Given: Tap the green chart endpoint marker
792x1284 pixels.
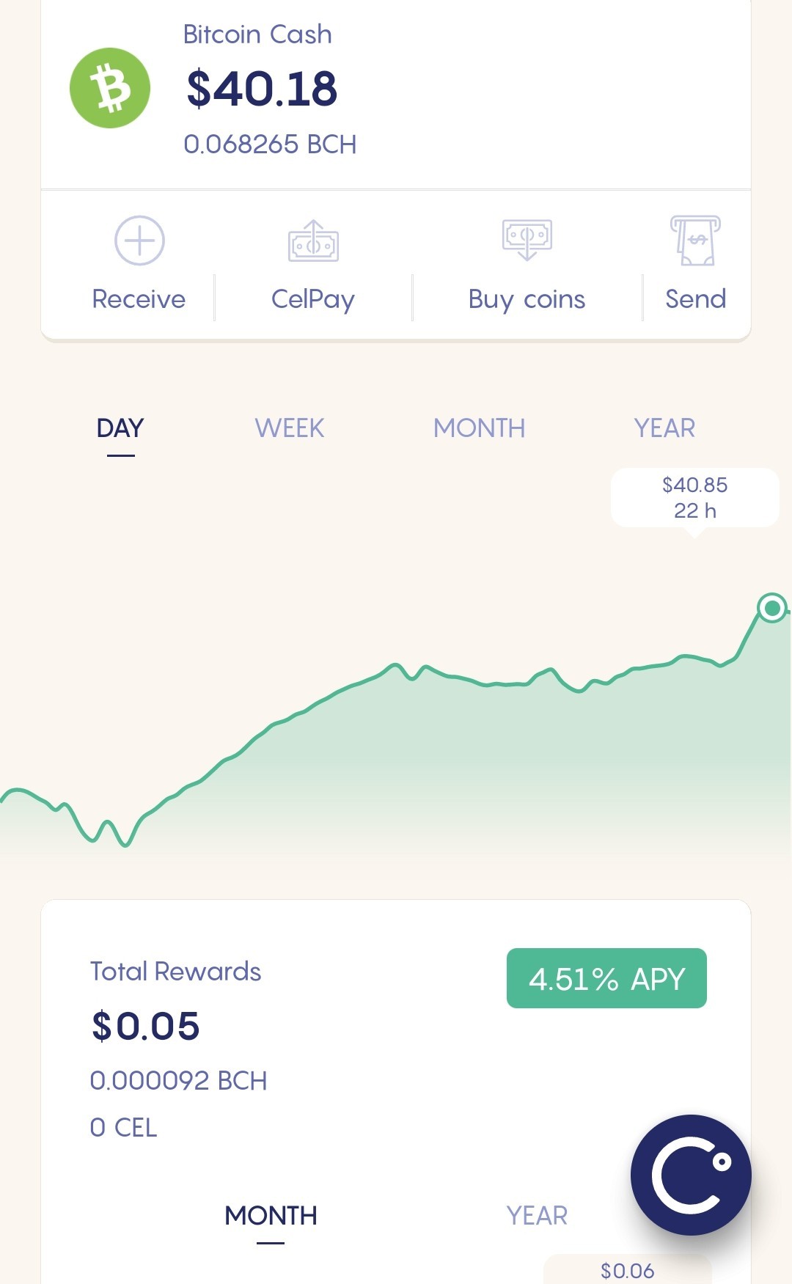Looking at the screenshot, I should click(x=772, y=608).
